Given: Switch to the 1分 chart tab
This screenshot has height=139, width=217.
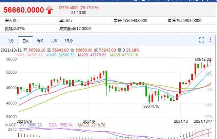Looking at the screenshot, I should pos(11,41).
